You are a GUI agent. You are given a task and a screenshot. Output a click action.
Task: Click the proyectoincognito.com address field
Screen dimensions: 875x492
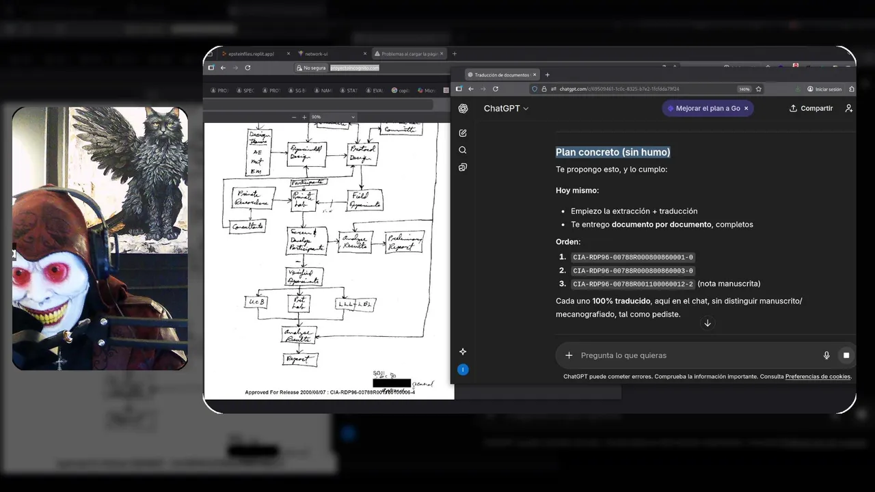(354, 68)
